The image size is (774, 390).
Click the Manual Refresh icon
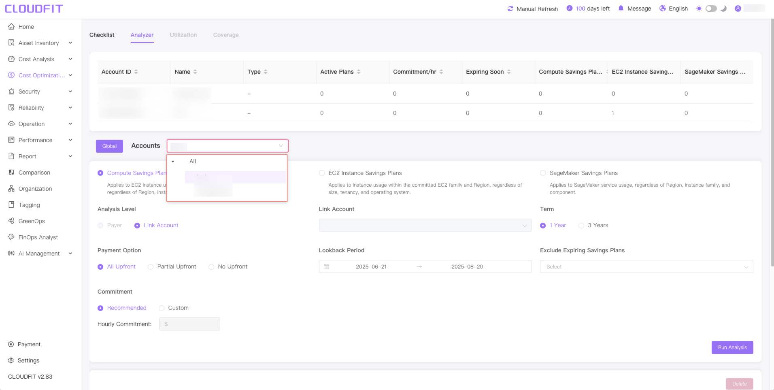(510, 9)
